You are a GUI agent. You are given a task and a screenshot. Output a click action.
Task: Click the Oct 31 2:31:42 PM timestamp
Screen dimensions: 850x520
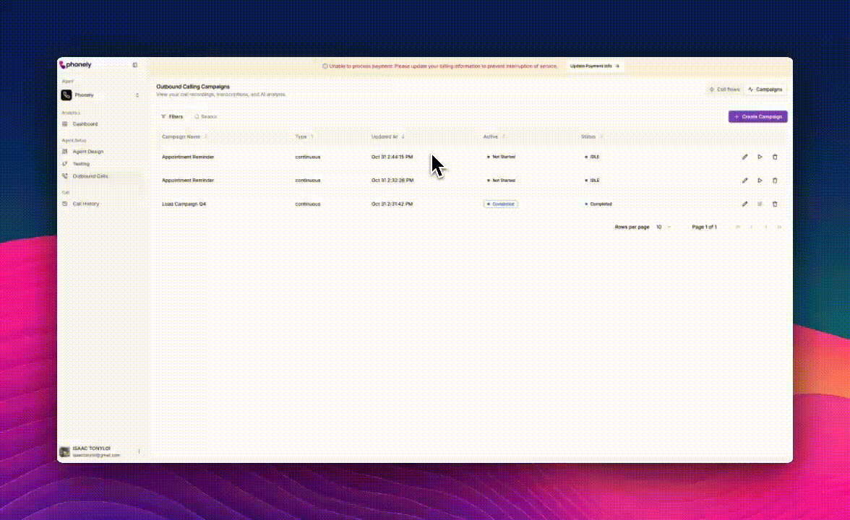pyautogui.click(x=392, y=204)
